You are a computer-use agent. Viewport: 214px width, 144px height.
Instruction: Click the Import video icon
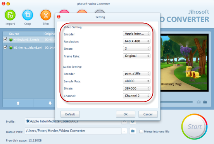pos(10,15)
